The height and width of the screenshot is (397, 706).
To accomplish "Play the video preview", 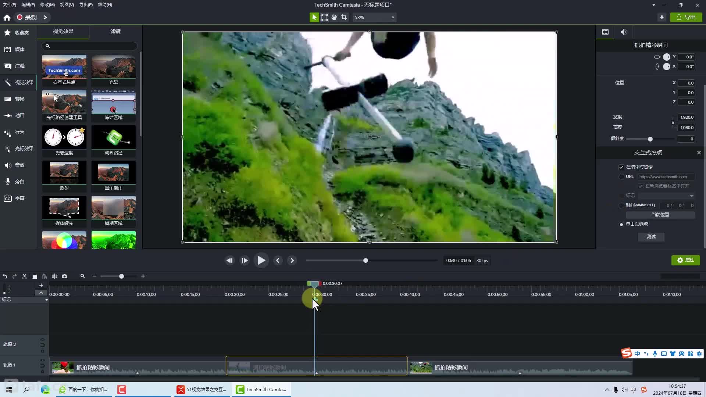I will point(261,261).
